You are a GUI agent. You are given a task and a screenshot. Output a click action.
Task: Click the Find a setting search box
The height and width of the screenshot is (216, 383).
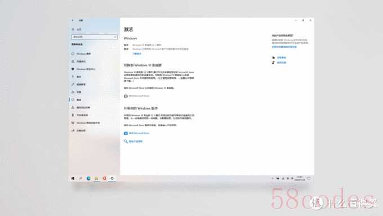(94, 37)
